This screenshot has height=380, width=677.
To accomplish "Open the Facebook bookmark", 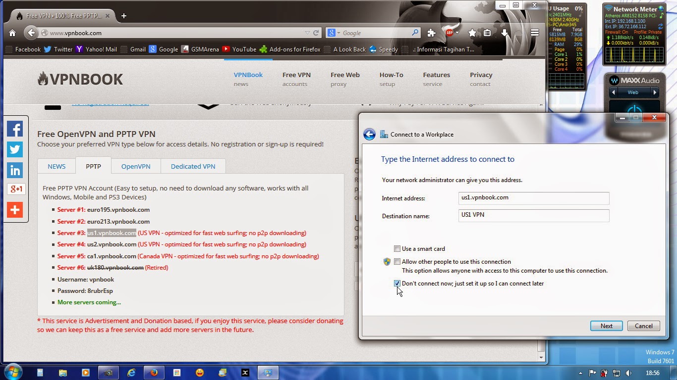I will (23, 49).
